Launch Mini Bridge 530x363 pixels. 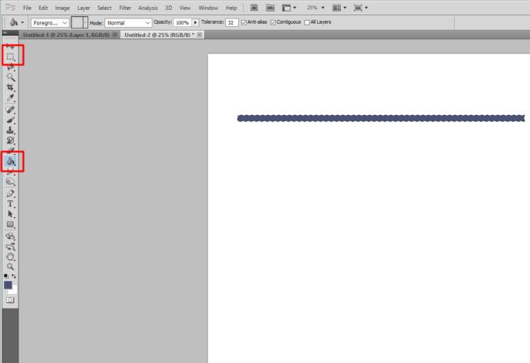(270, 8)
